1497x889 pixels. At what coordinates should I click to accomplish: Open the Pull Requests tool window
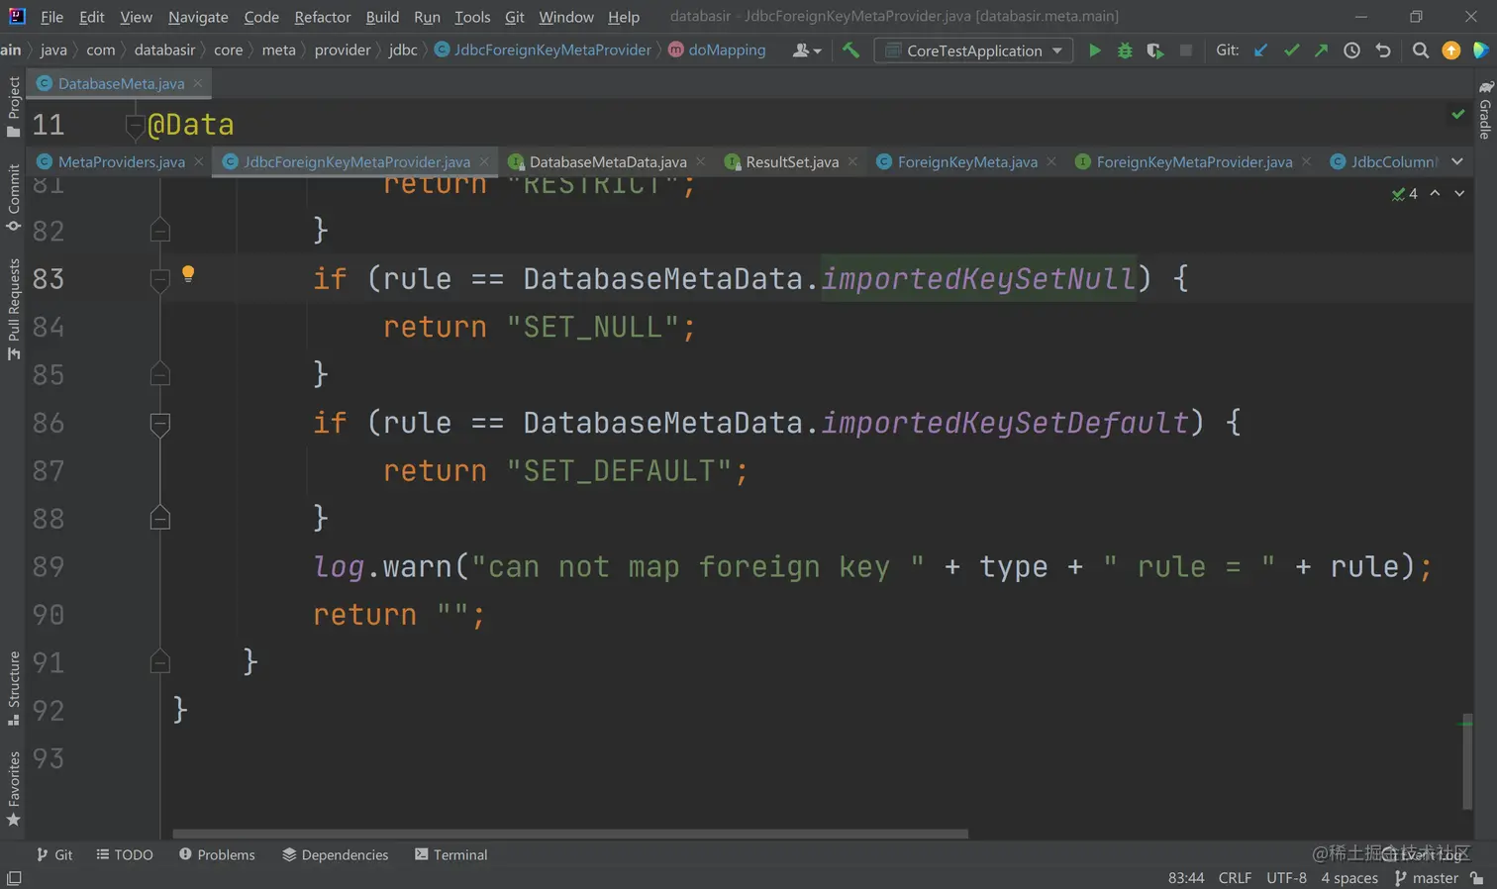click(x=13, y=309)
